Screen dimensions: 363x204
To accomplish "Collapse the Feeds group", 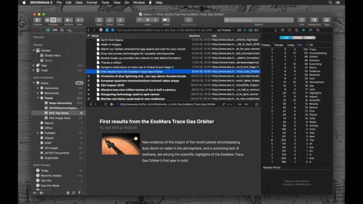I will pos(38,98).
